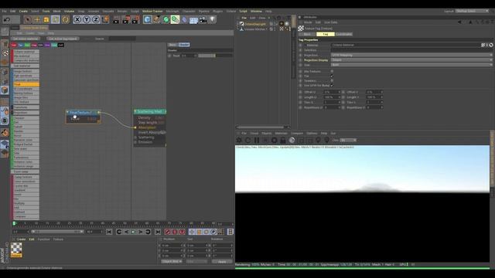Select the Move tool icon
Screen dimensions: 495x278
[x=37, y=19]
